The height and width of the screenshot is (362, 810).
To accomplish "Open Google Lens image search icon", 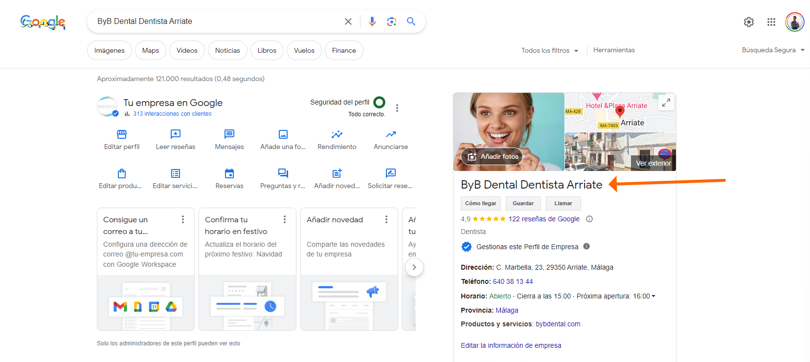I will 392,21.
